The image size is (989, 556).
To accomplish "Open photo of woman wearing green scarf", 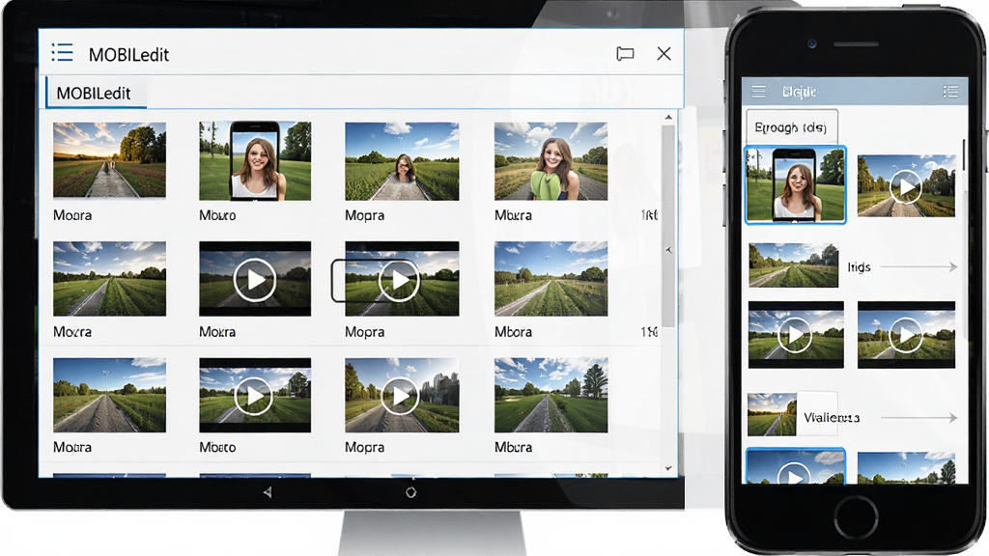I will click(551, 161).
